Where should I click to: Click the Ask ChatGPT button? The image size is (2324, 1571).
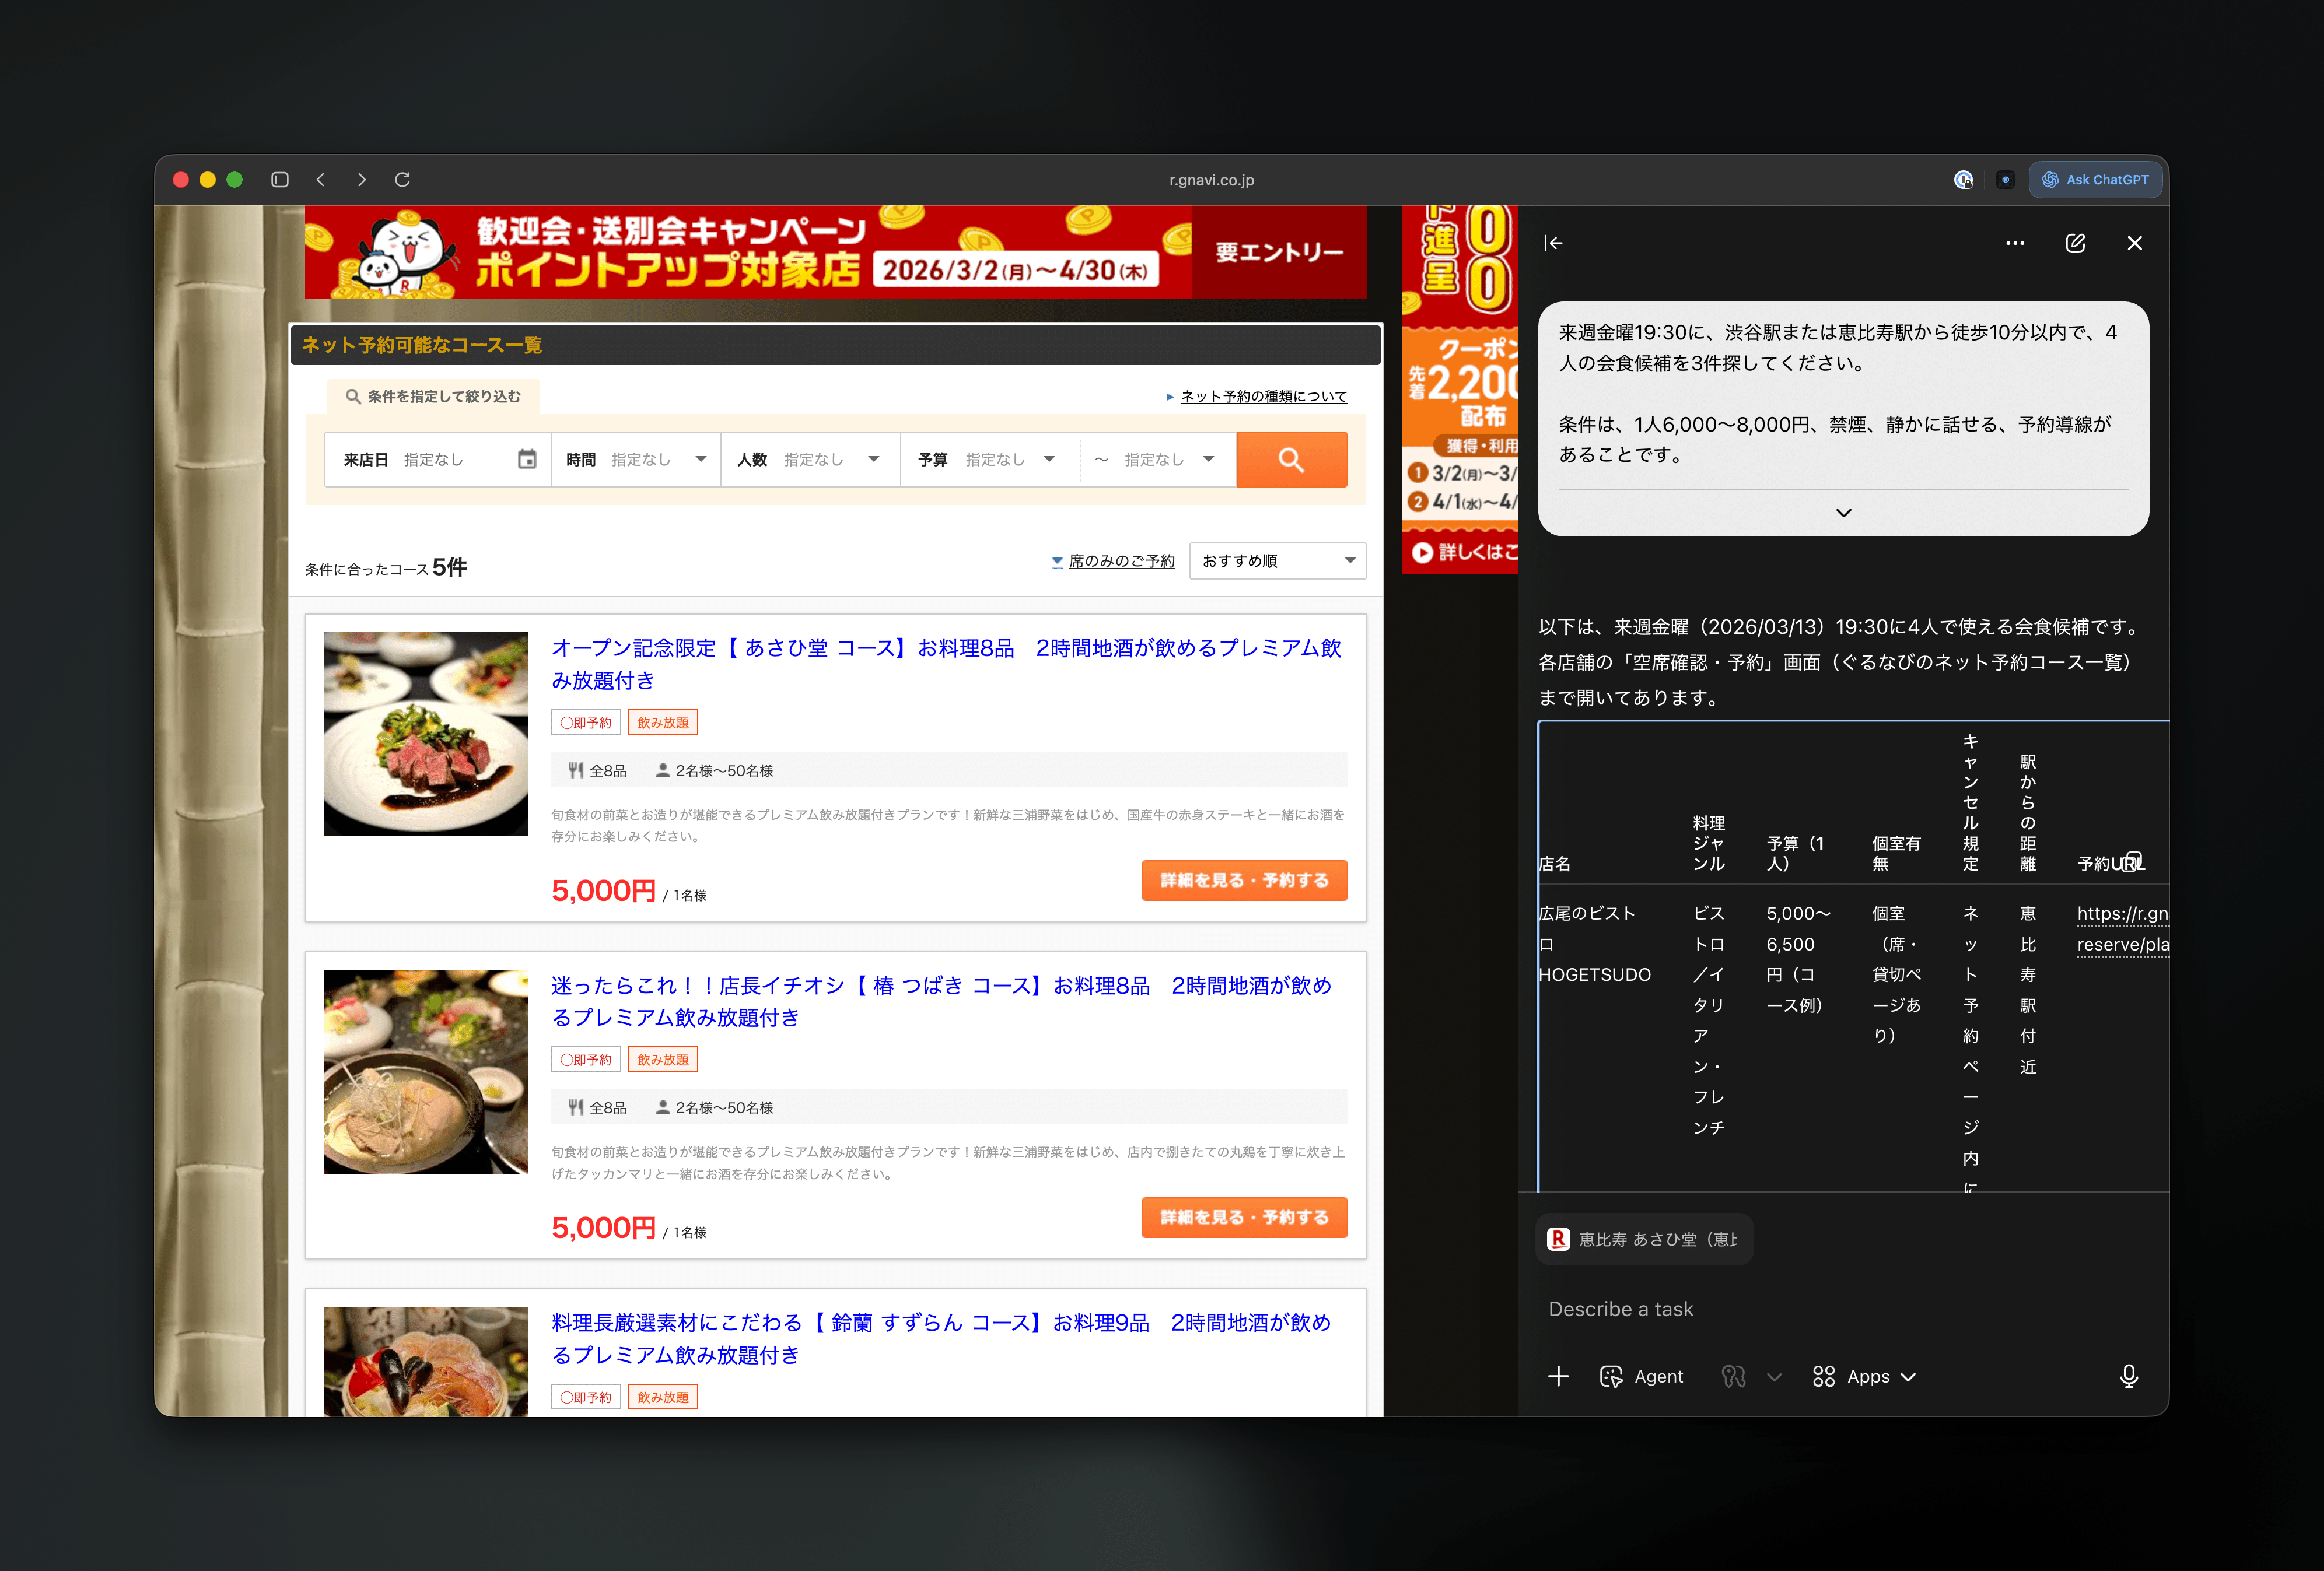click(x=2095, y=180)
